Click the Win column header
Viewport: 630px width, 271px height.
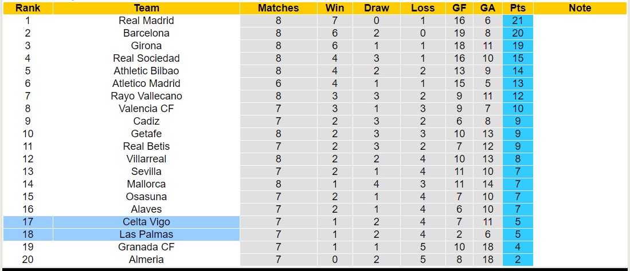(x=335, y=8)
